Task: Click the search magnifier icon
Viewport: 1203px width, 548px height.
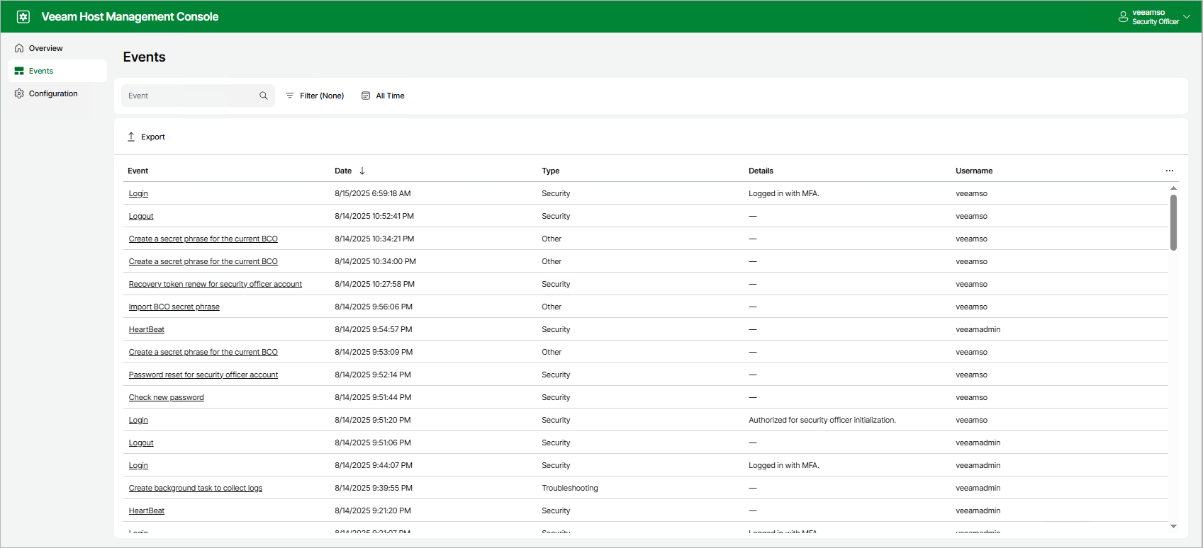Action: [x=264, y=96]
